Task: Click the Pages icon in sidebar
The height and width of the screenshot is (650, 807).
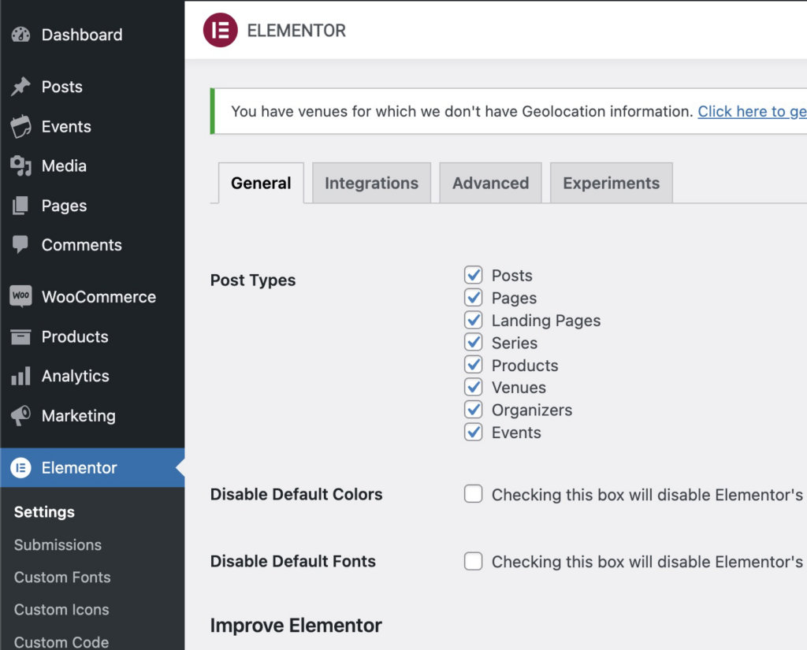Action: point(21,205)
